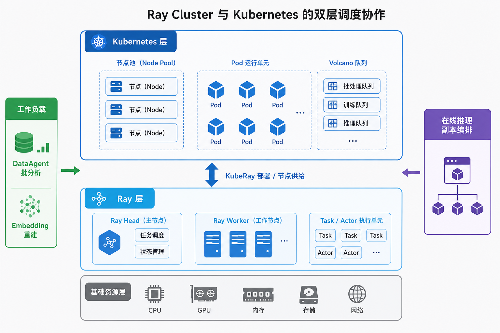Image resolution: width=500 pixels, height=333 pixels.
Task: Select the 任务调度 box
Action: (152, 235)
